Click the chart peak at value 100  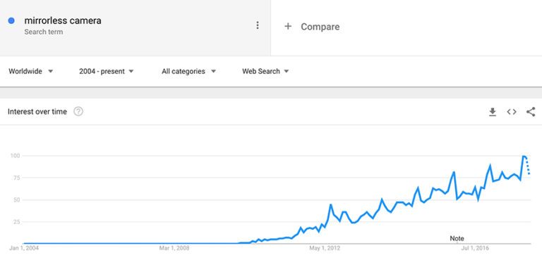(x=524, y=156)
